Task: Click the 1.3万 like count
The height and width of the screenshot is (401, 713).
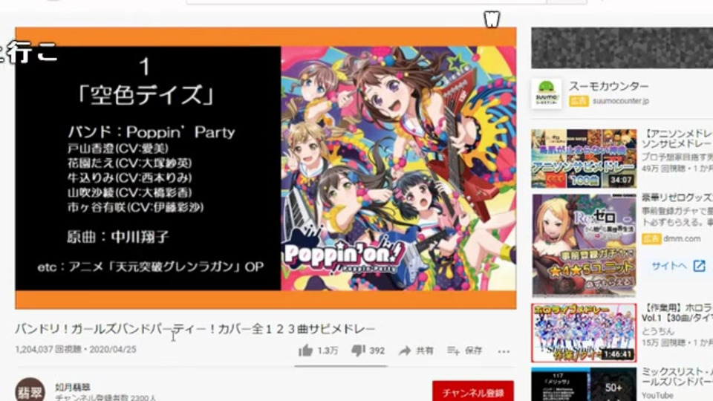Action: coord(328,351)
